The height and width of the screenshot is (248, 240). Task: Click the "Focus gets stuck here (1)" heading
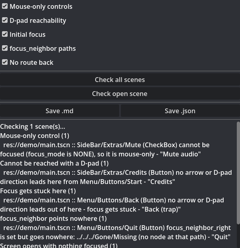click(38, 191)
